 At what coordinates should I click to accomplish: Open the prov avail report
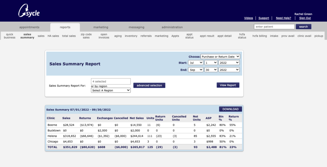click(x=288, y=36)
